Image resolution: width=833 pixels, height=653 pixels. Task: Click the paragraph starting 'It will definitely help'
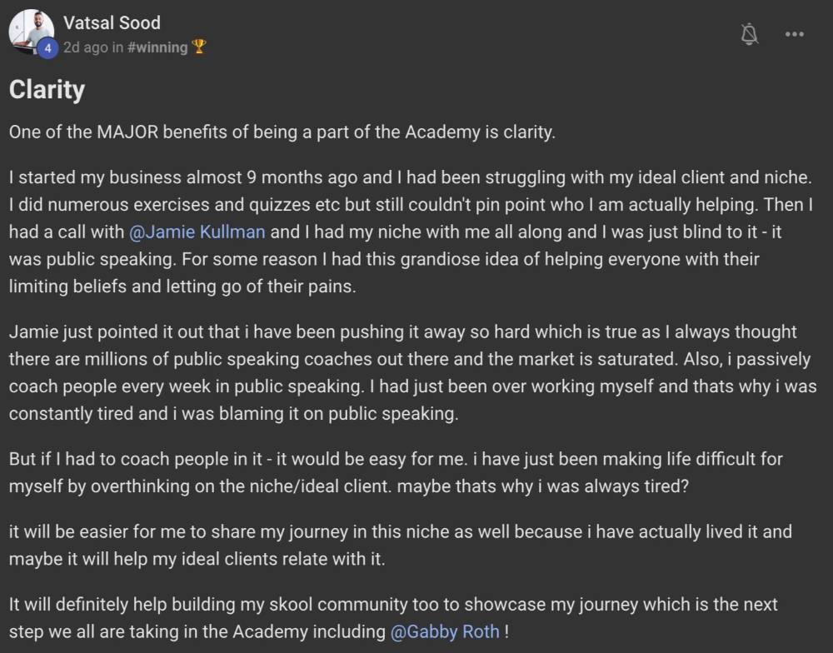point(392,617)
